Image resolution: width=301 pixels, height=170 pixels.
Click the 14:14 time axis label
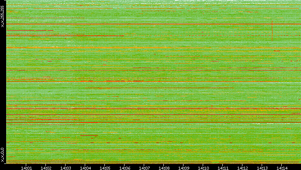pos(282,168)
